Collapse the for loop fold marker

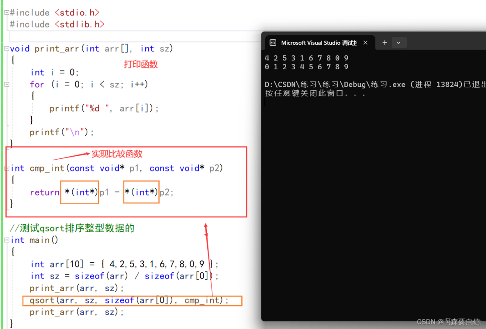coord(6,84)
